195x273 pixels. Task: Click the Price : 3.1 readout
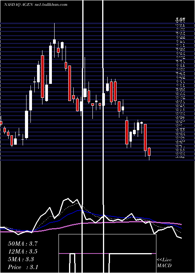[23, 267]
